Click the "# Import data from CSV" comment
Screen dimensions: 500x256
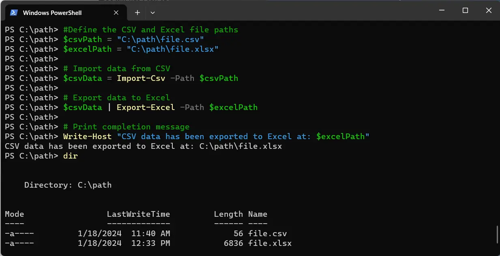coord(116,68)
